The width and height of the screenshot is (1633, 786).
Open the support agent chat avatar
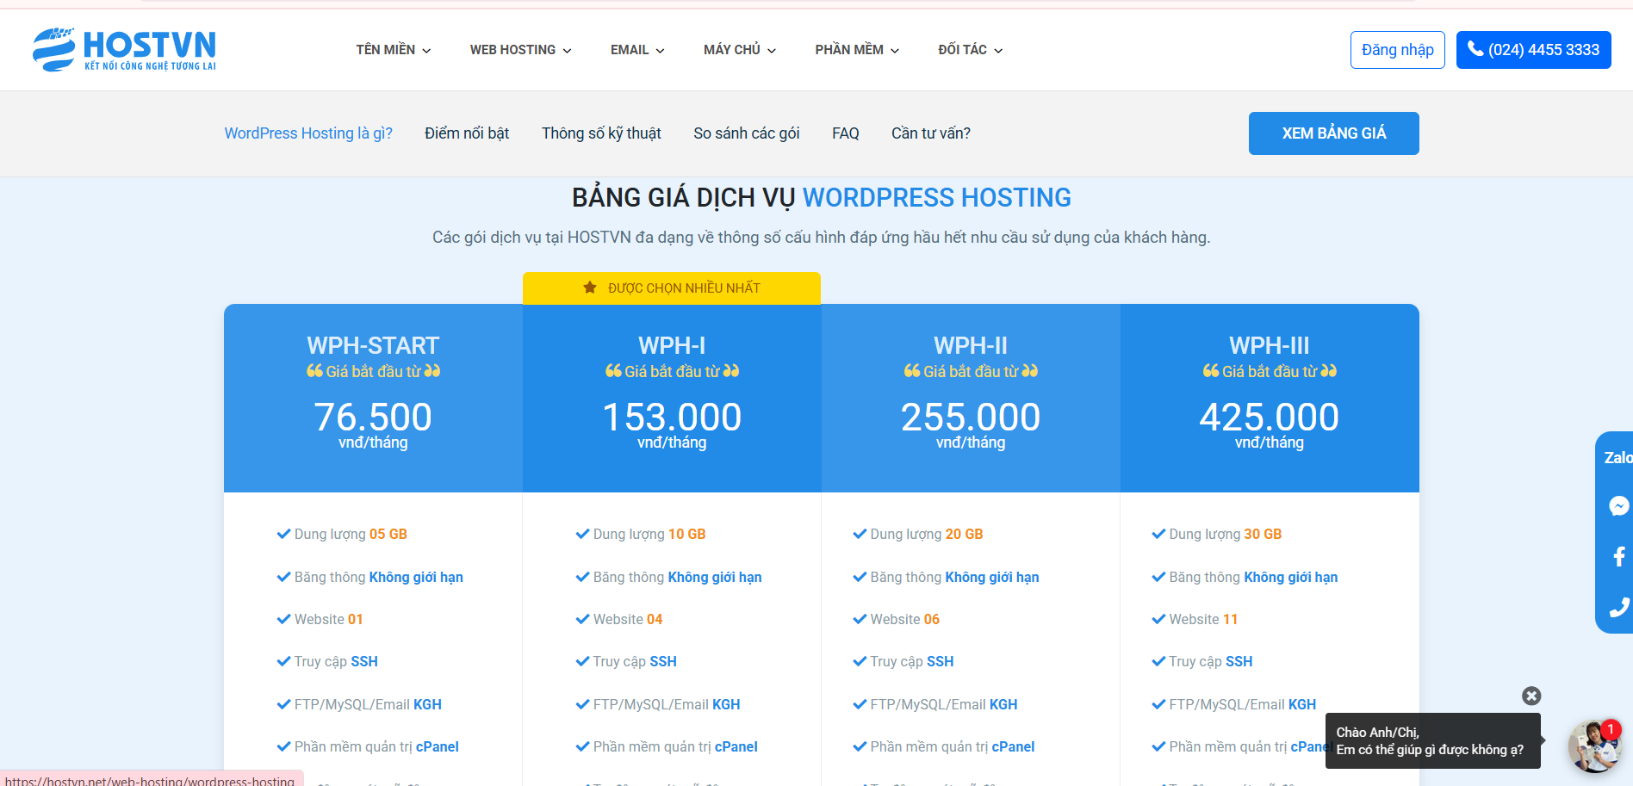click(1593, 746)
